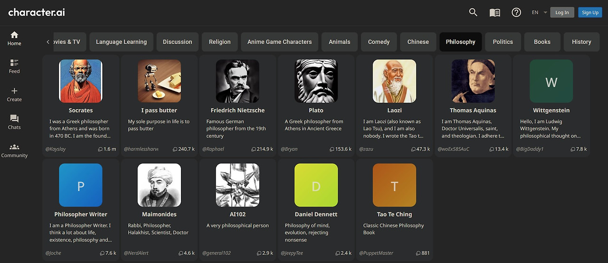Open the Daniel Dennett D avatar
Screen dimensions: 608x263
316,185
